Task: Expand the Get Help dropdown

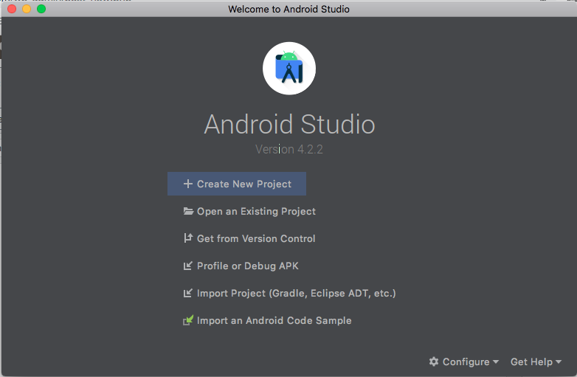Action: pos(536,362)
